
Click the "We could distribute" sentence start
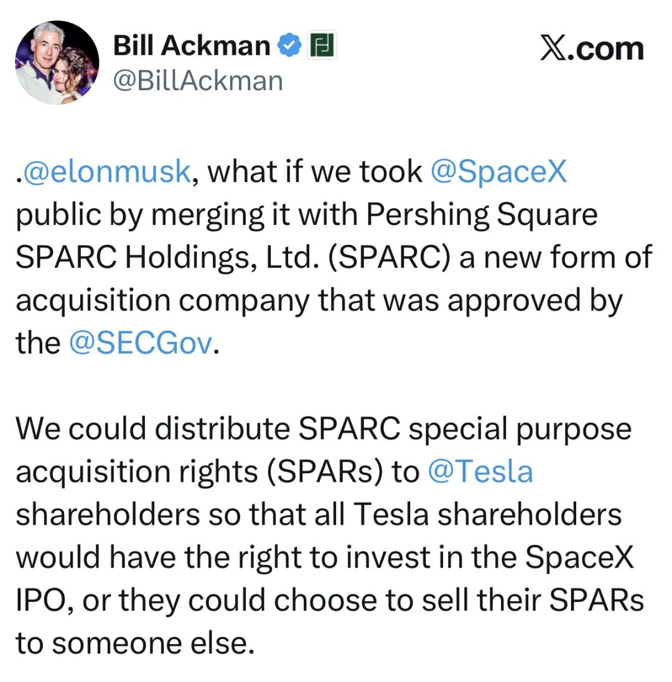(152, 429)
